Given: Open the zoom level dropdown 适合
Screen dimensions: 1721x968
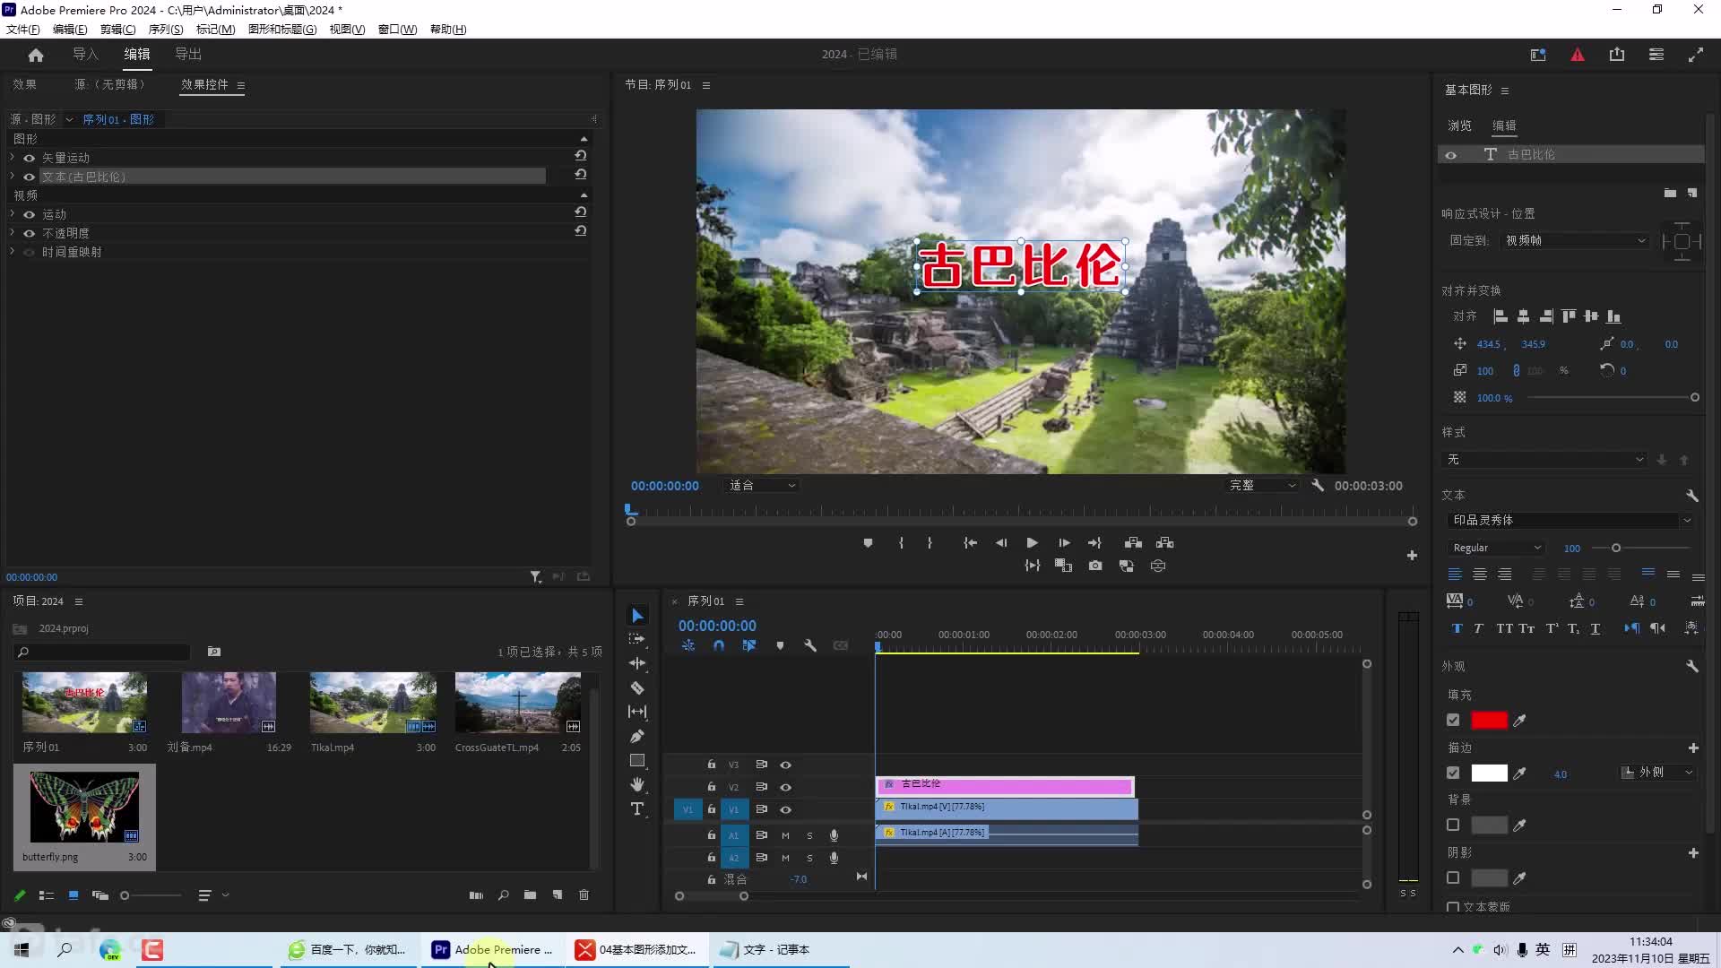Looking at the screenshot, I should point(762,485).
